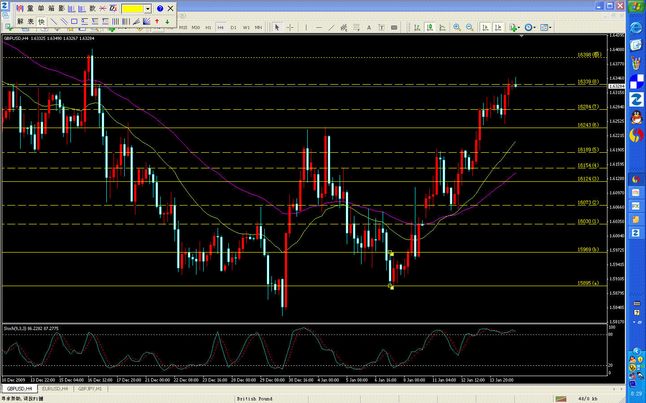Switch chart timeframe to M15

tap(183, 28)
